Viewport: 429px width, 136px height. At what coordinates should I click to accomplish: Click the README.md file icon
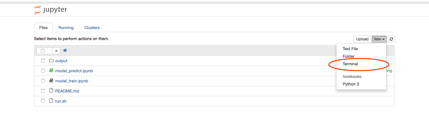click(x=52, y=91)
